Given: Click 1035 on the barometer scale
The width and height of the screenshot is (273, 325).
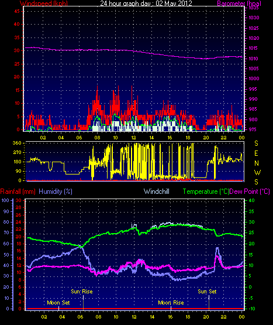Looking at the screenshot, I should (254, 8).
